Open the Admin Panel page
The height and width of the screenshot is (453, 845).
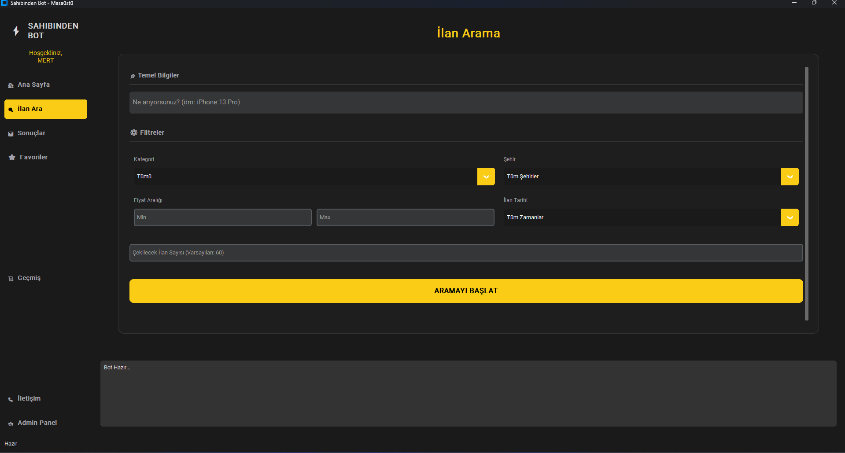tap(46, 423)
